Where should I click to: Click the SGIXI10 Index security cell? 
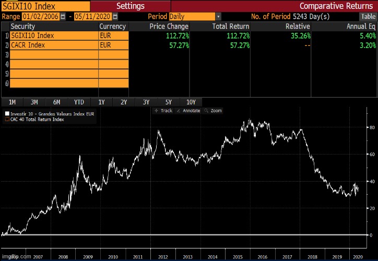[54, 35]
